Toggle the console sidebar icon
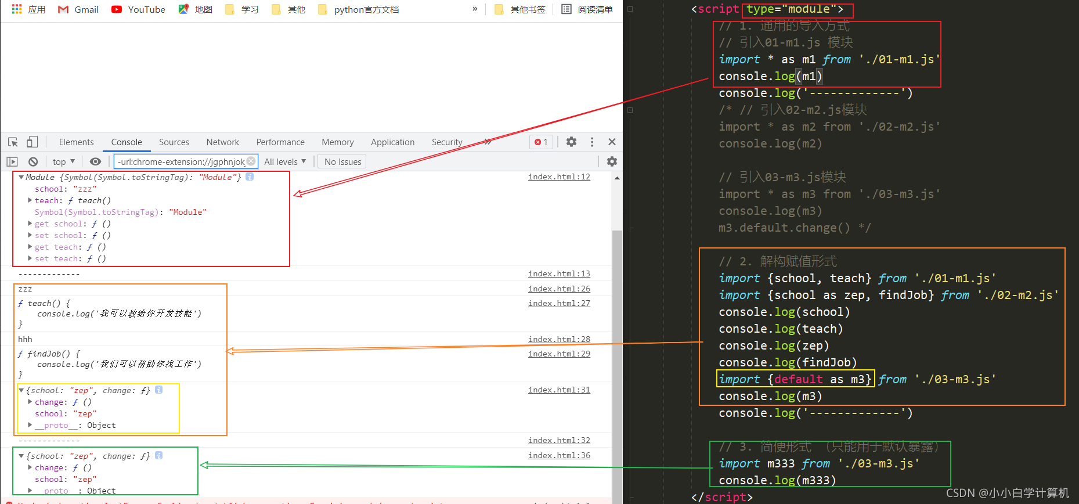Viewport: 1079px width, 504px height. click(12, 161)
